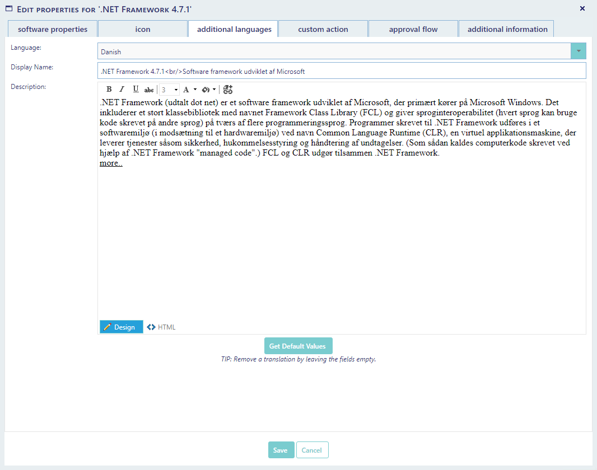597x470 pixels.
Task: Open the font color dropdown arrow
Action: pyautogui.click(x=195, y=90)
